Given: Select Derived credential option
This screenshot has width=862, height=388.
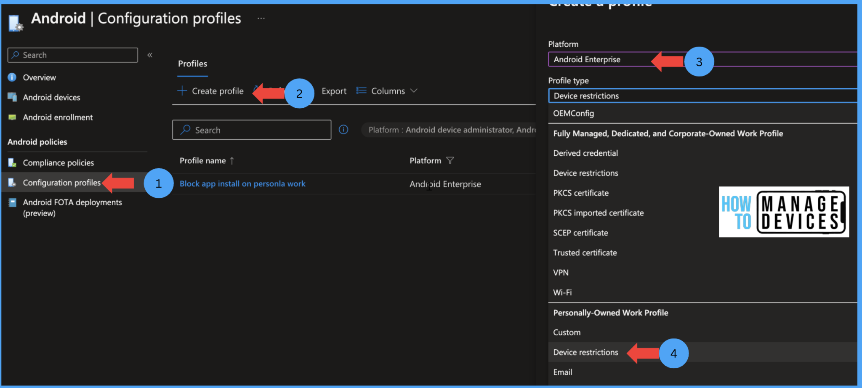Looking at the screenshot, I should click(585, 153).
